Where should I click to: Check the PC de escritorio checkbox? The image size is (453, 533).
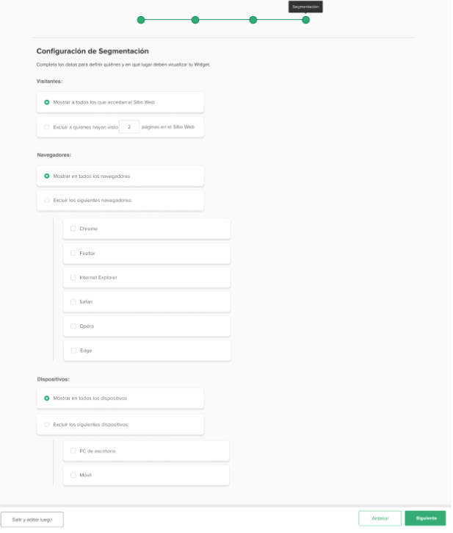tap(73, 451)
